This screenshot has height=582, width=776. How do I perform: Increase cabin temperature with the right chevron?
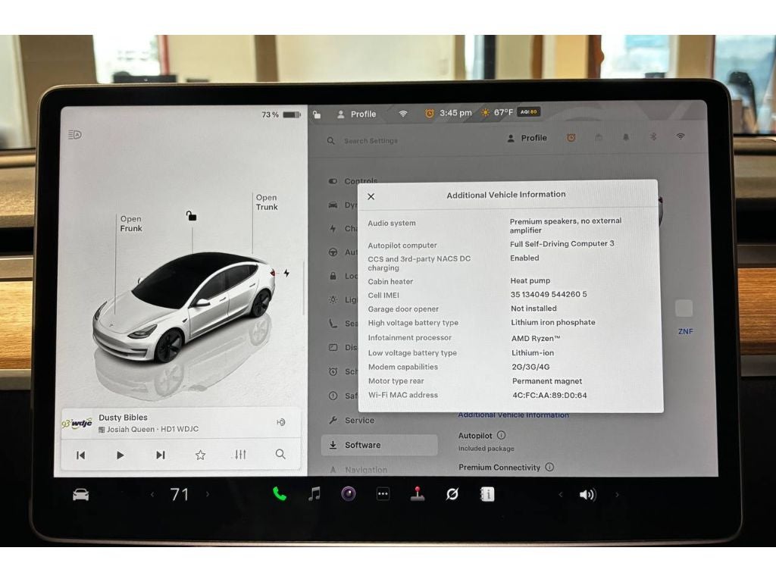click(x=208, y=495)
